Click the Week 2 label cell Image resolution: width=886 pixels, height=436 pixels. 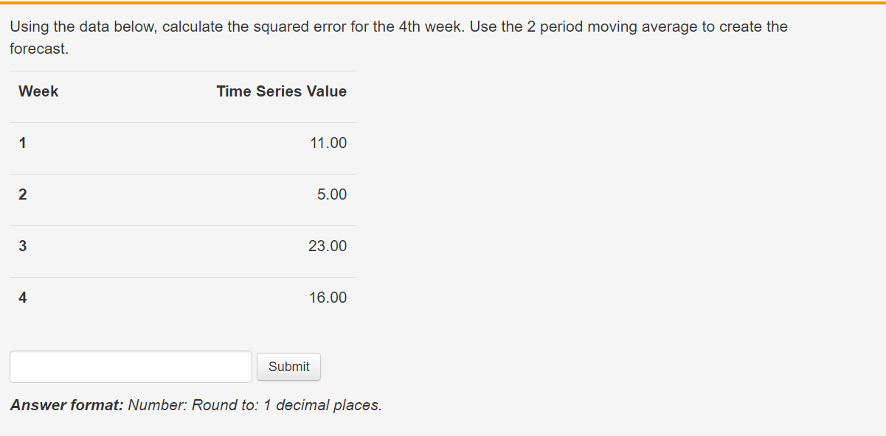pos(22,194)
